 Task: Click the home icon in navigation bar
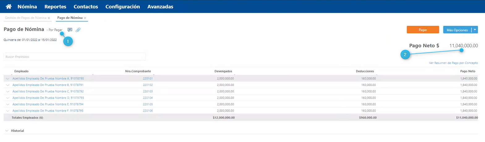(x=9, y=6)
